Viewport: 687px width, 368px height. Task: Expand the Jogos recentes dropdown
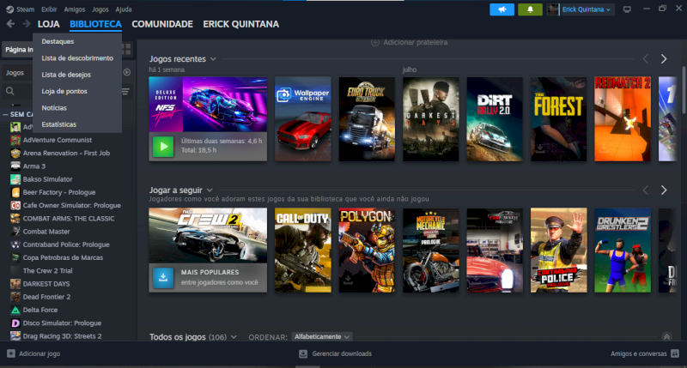point(213,59)
